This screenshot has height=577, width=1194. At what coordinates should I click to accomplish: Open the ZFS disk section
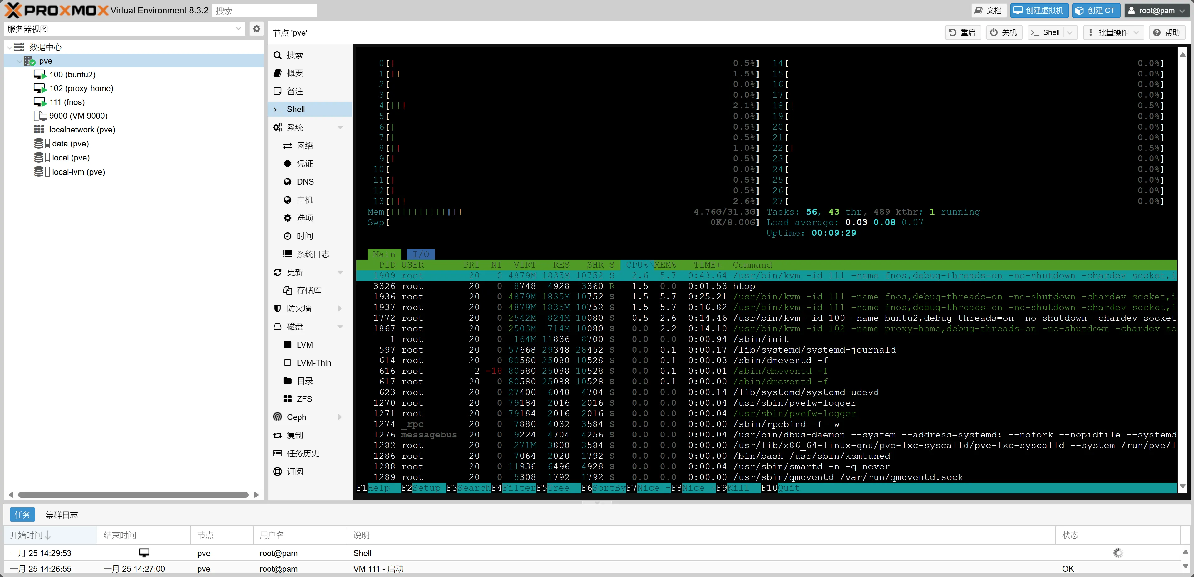[x=304, y=399]
